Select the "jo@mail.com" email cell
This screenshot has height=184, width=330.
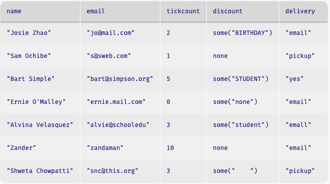120,33
